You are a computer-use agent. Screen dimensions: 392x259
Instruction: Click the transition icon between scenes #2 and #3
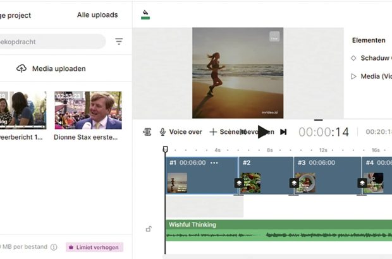(294, 183)
